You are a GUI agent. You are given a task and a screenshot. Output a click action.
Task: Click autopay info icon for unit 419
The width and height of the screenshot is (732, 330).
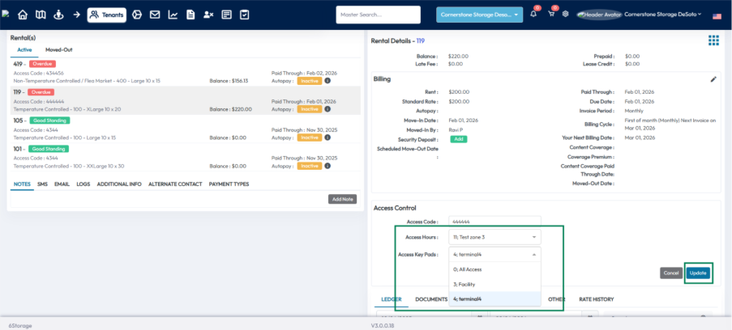click(327, 81)
